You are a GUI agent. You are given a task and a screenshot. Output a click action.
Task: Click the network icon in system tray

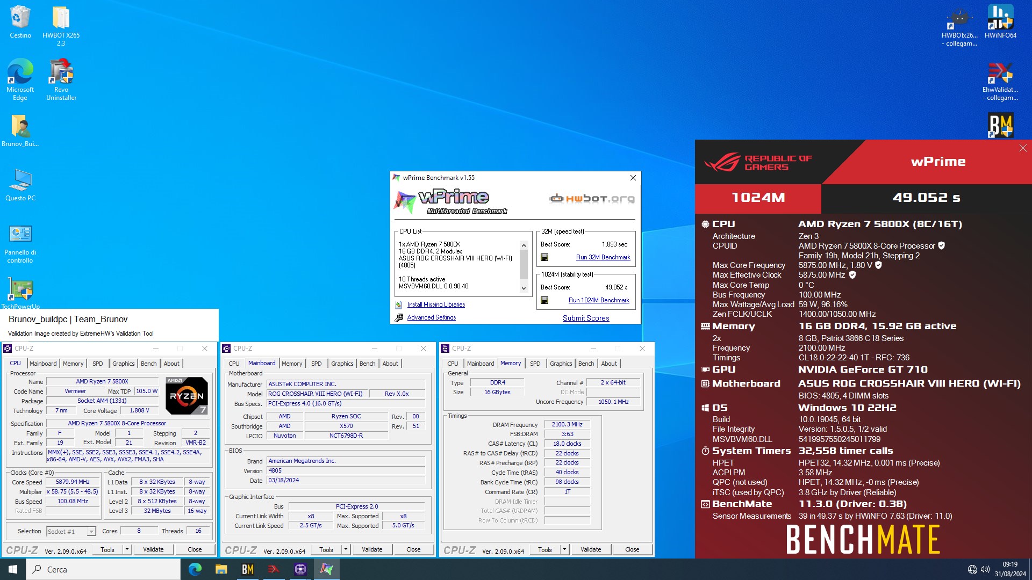[972, 569]
